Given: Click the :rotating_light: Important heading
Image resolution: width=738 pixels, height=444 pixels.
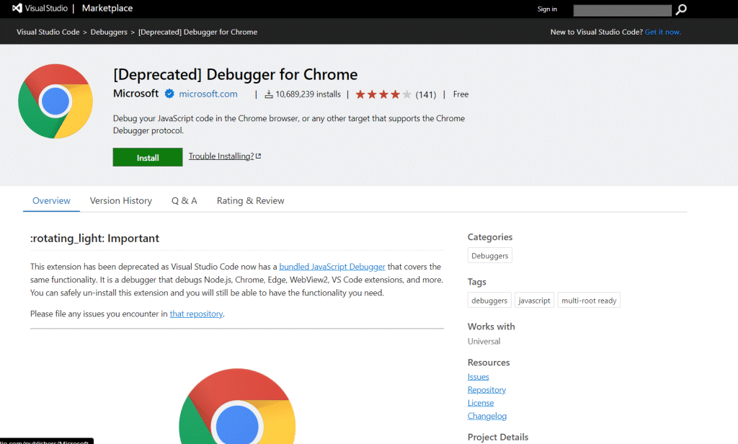Looking at the screenshot, I should [94, 239].
